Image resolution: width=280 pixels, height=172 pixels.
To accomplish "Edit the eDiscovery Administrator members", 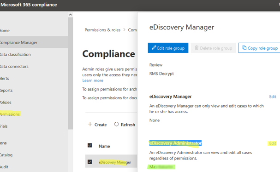I will (273, 143).
